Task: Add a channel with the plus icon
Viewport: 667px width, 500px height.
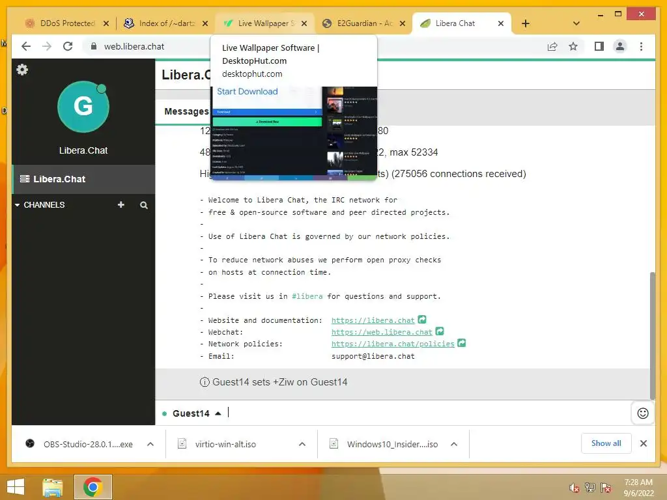Action: (x=121, y=204)
